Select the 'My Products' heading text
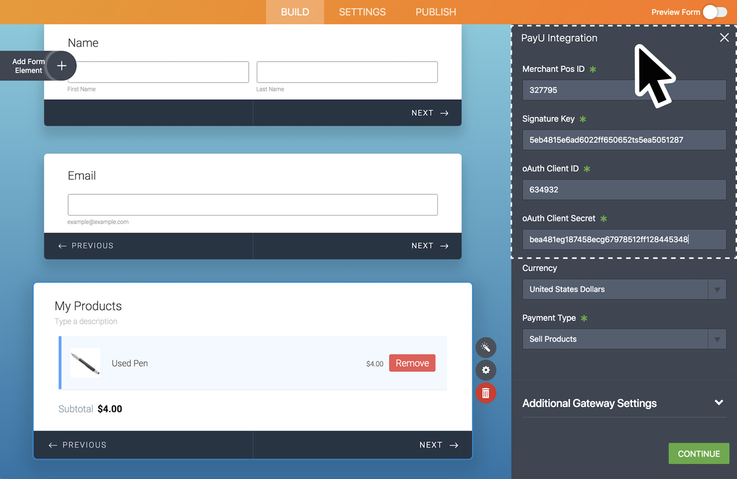737x479 pixels. (88, 306)
